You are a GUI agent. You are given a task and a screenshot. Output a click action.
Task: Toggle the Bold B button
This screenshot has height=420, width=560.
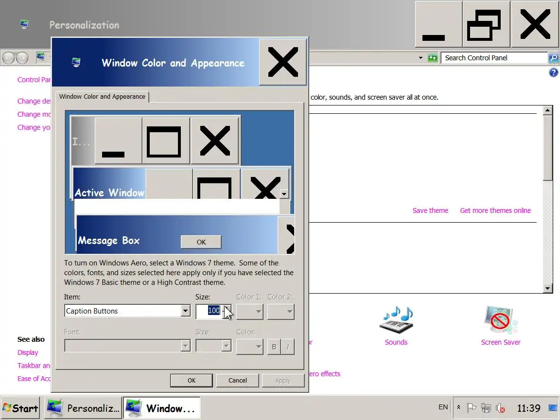pyautogui.click(x=274, y=347)
